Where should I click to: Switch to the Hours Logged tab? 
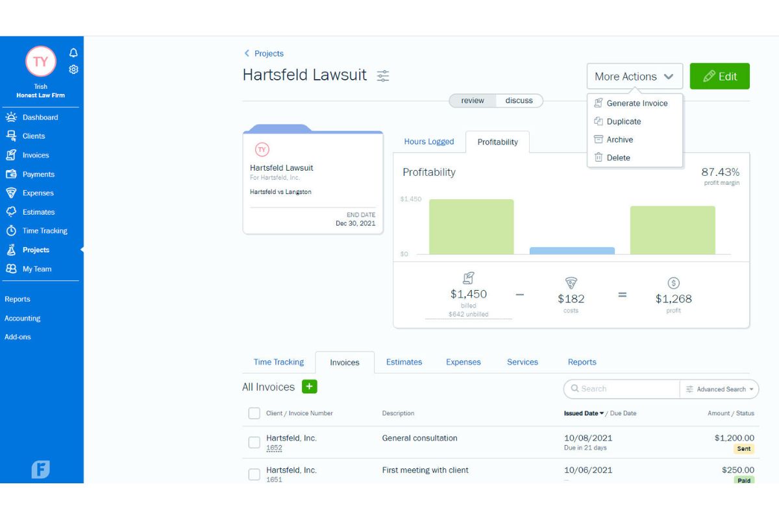point(430,141)
